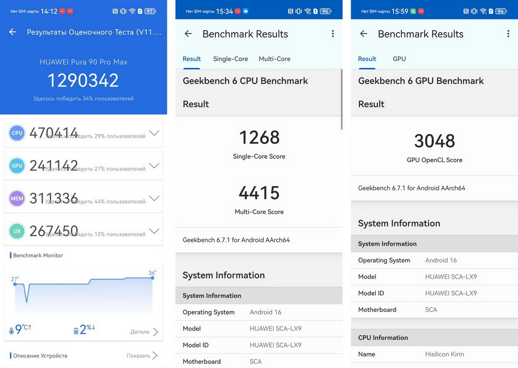Switch to the Multi-Core tab

pyautogui.click(x=275, y=59)
